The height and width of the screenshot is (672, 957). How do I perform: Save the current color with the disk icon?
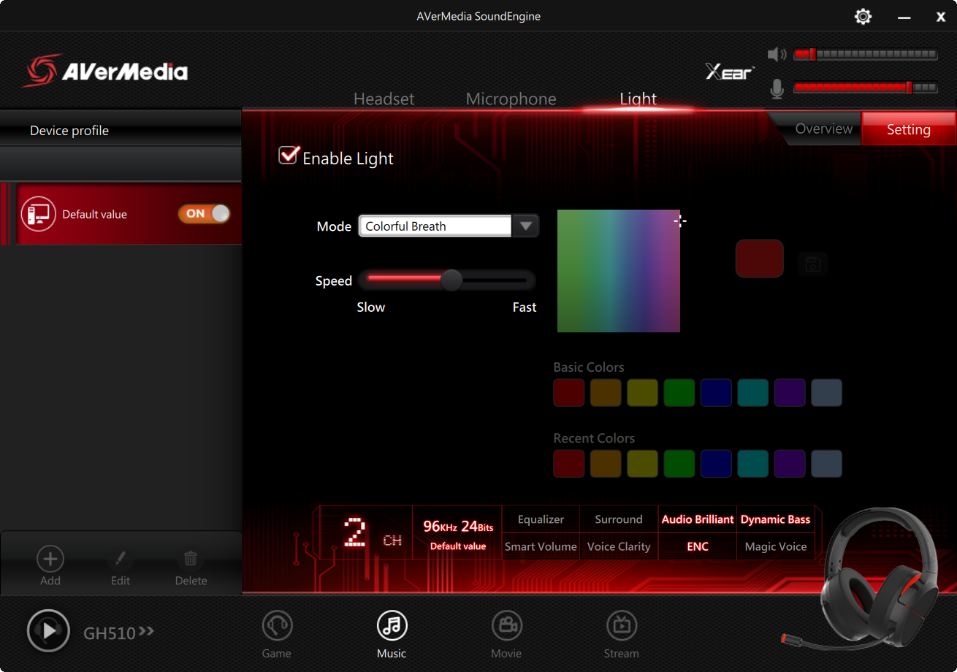tap(813, 264)
